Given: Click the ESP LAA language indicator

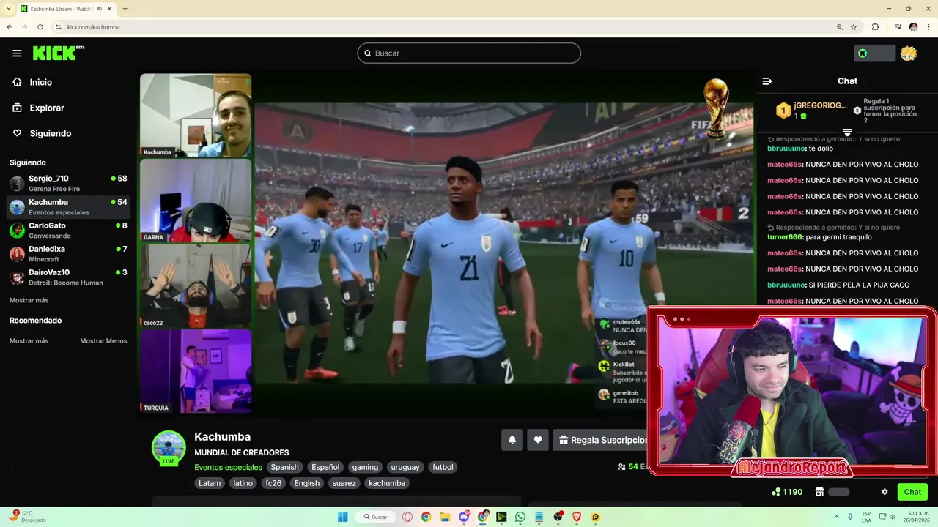Looking at the screenshot, I should (866, 517).
